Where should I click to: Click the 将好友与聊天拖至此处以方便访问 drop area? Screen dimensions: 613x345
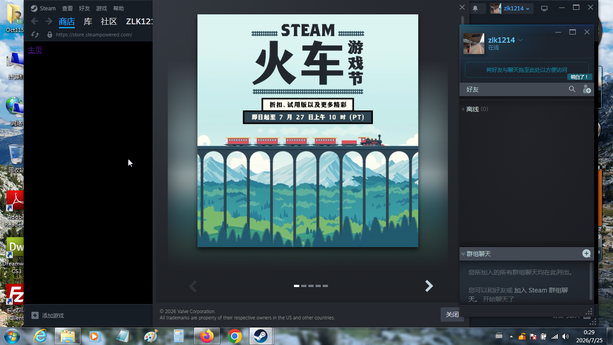(x=527, y=70)
